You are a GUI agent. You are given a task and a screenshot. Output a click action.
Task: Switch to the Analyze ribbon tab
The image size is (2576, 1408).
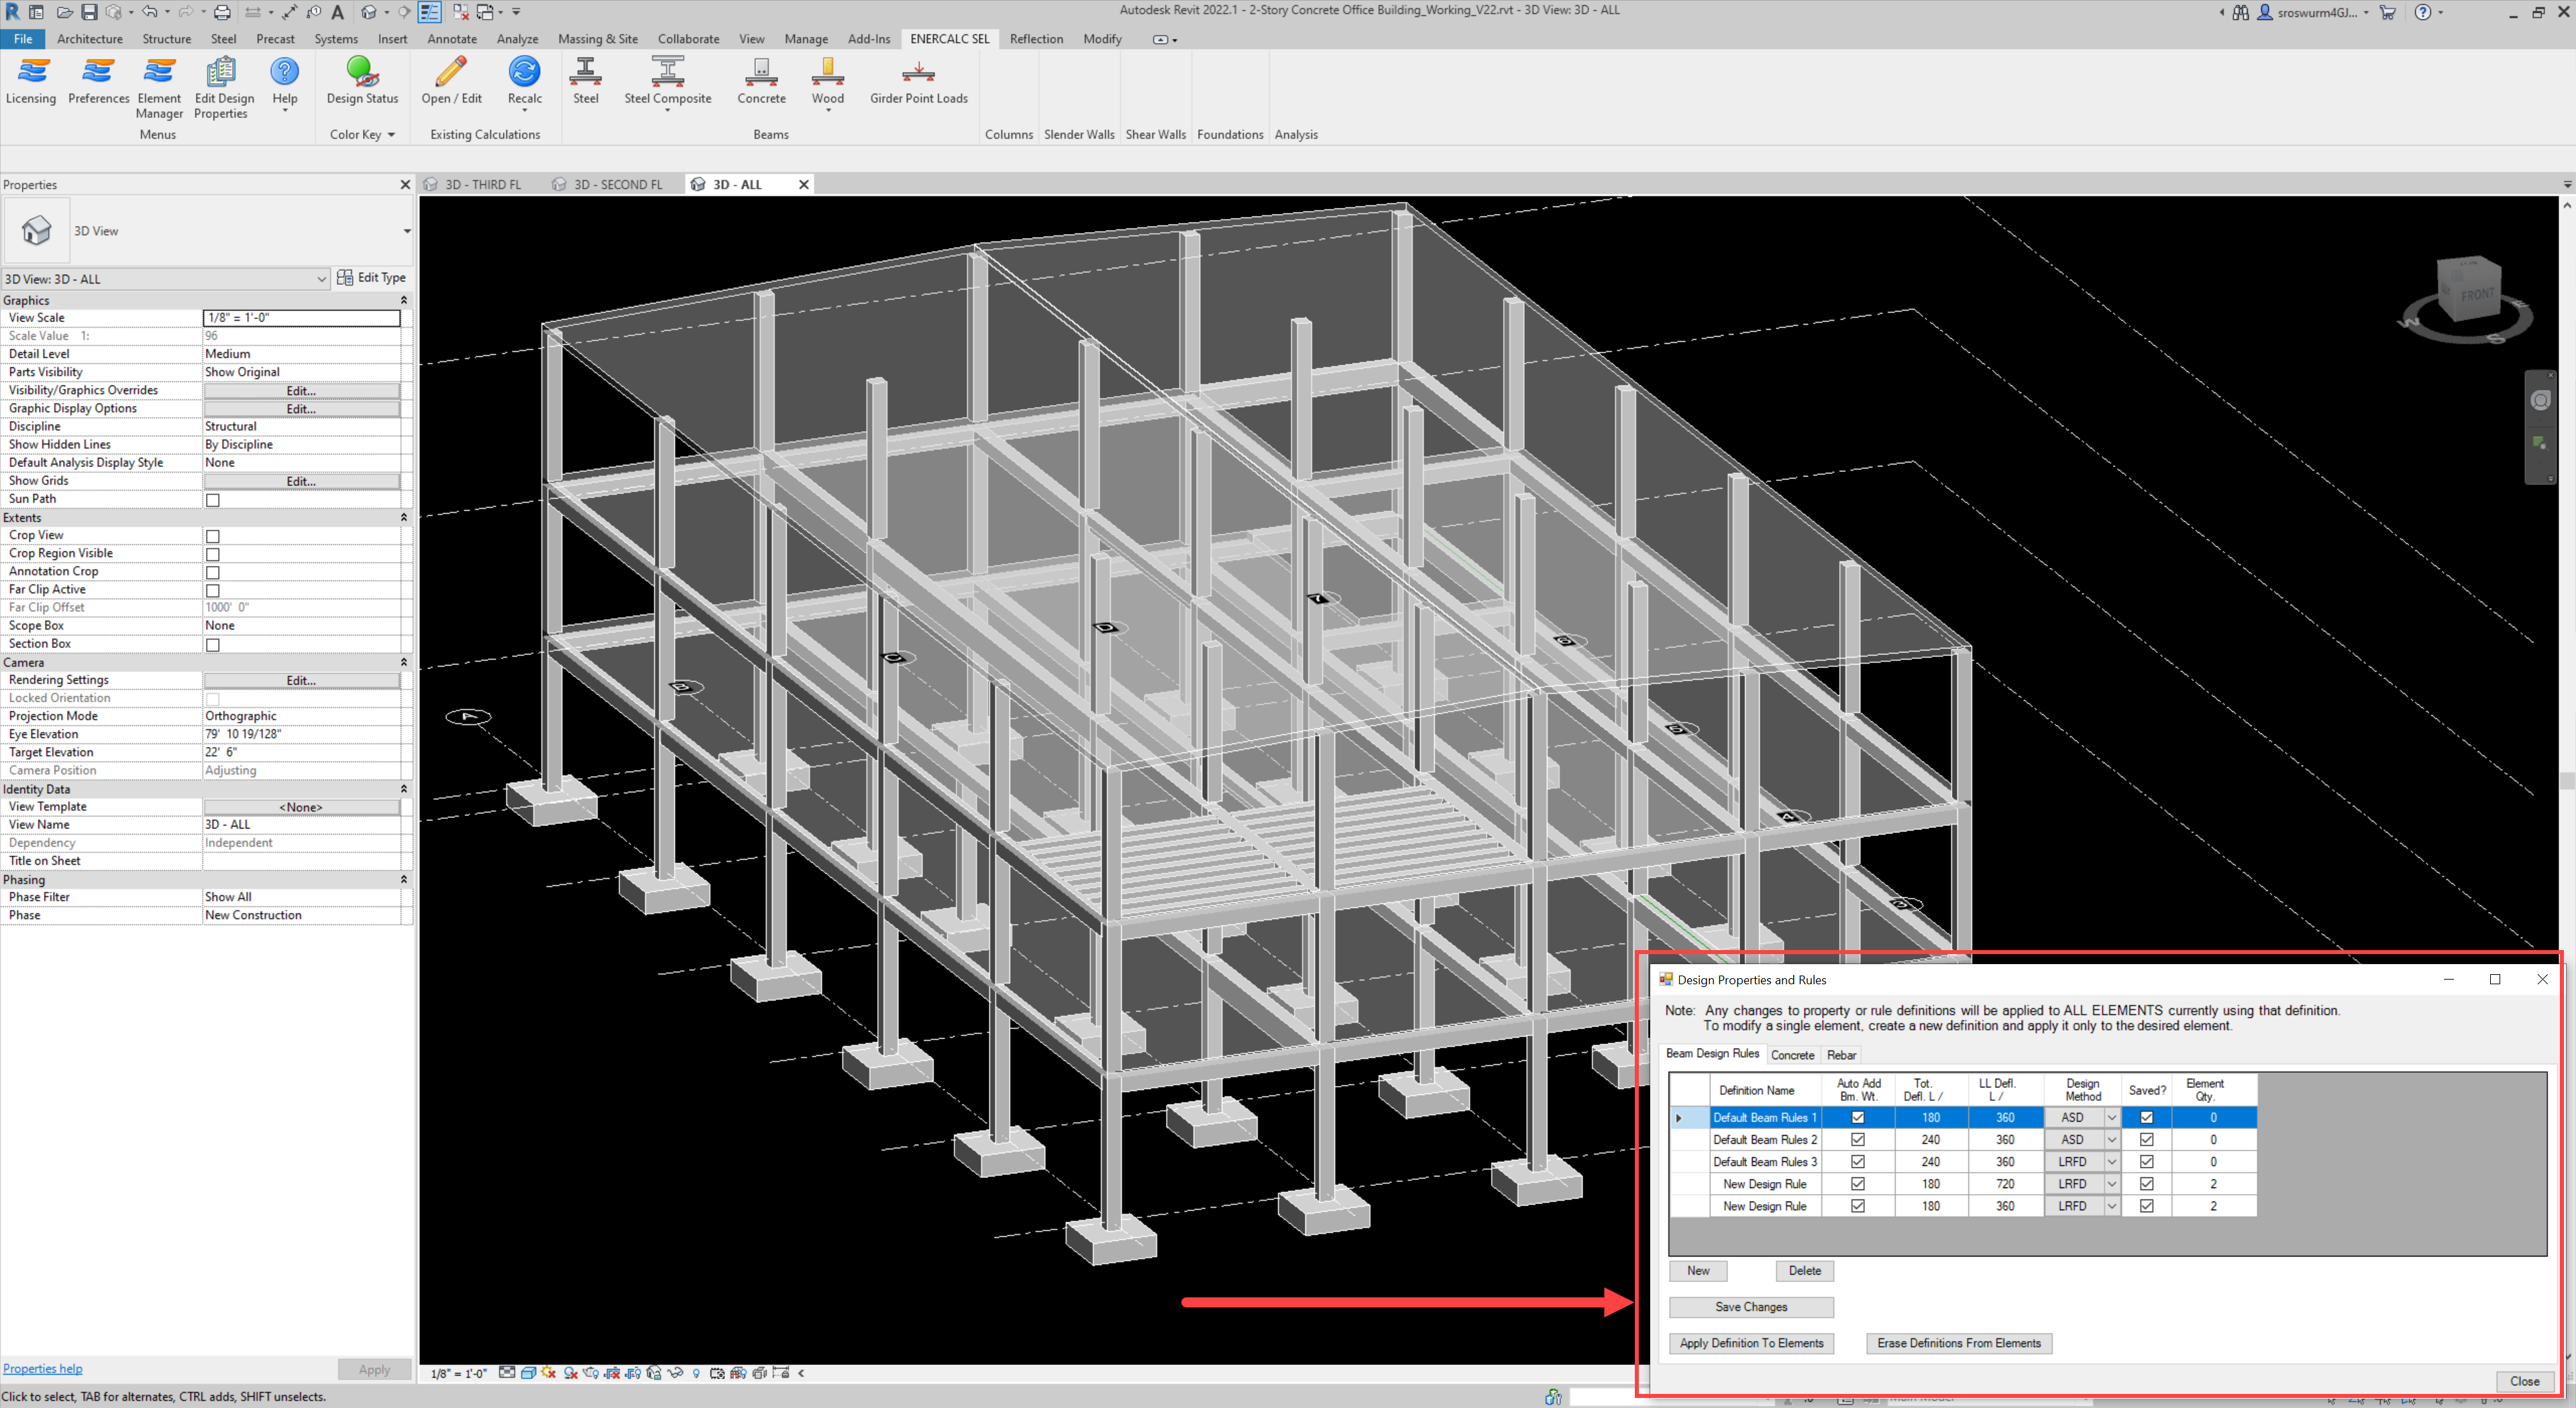click(517, 39)
